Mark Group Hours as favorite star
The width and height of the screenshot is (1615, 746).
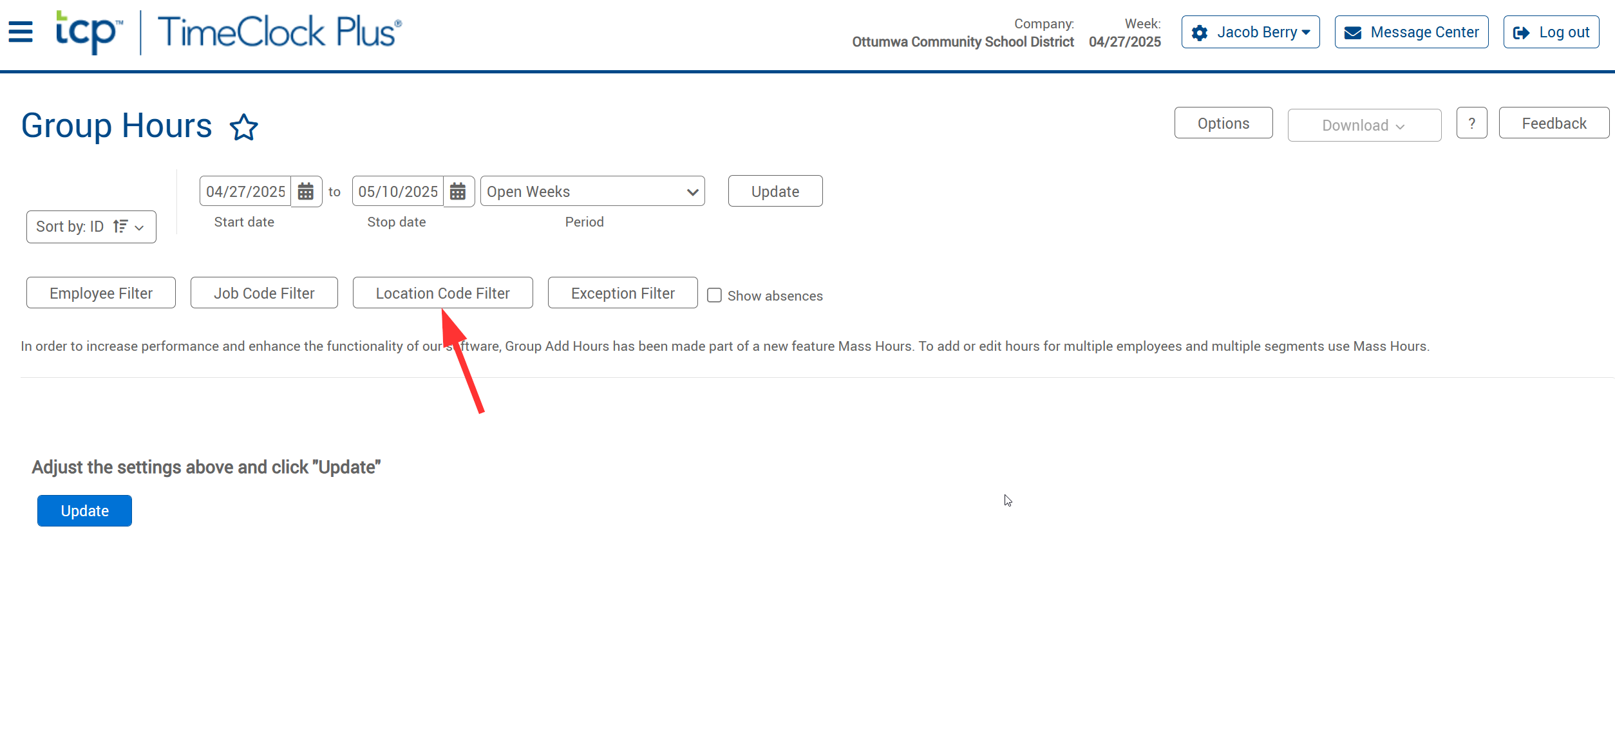tap(244, 127)
